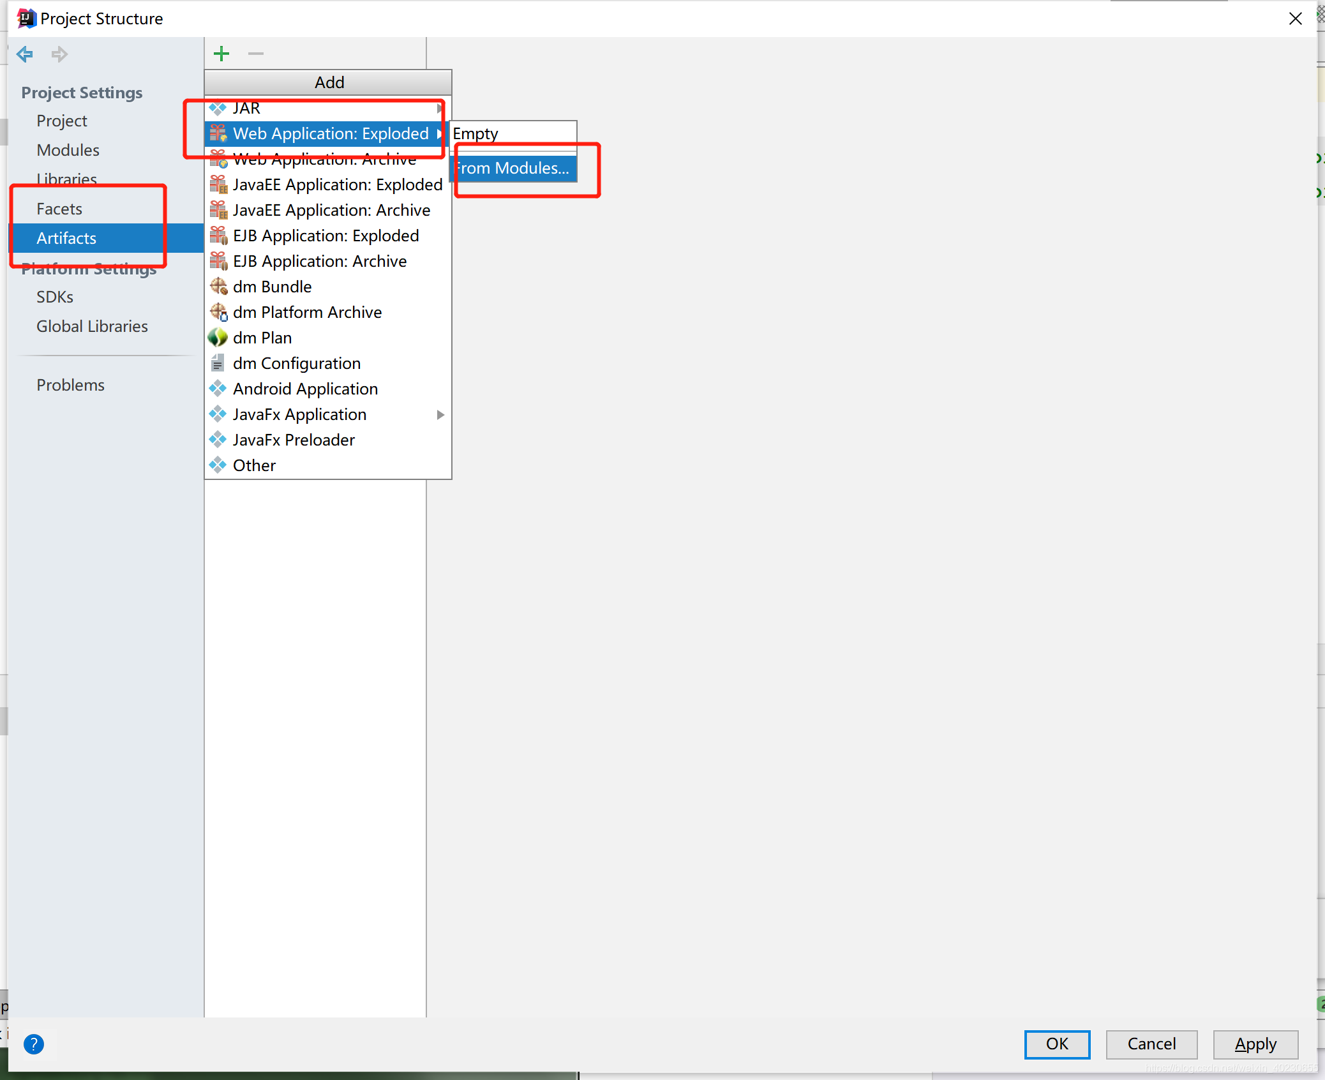The image size is (1325, 1080).
Task: Click the blue help question mark icon
Action: pos(34,1044)
